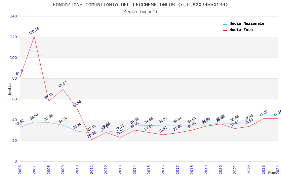This screenshot has width=281, height=181.
Task: Click the 60 tick on the y-axis
Action: (x=15, y=99)
